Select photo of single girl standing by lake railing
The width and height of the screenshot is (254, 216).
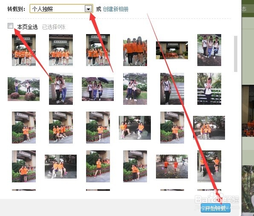coord(172,89)
